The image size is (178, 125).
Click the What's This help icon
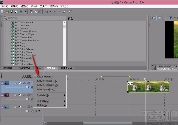[x=70, y=12]
